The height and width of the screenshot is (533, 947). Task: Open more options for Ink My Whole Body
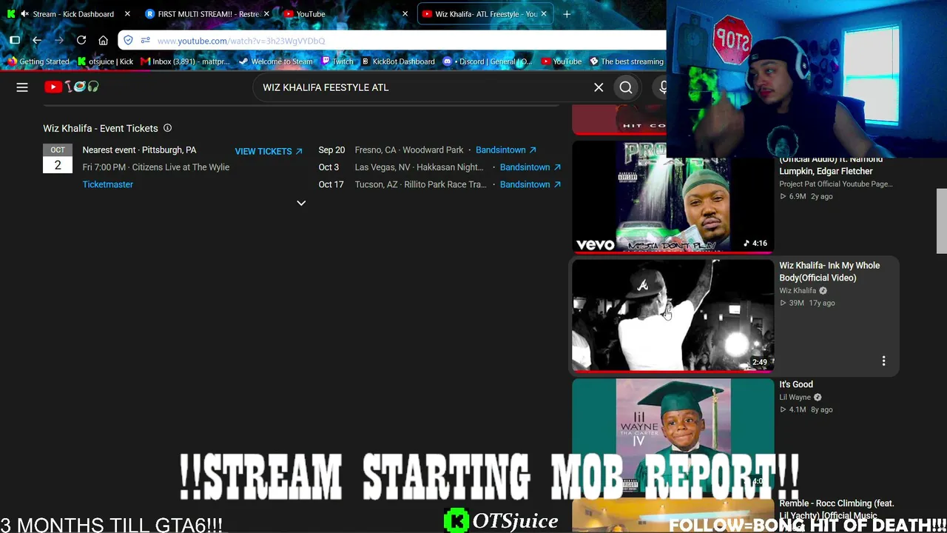pyautogui.click(x=883, y=361)
